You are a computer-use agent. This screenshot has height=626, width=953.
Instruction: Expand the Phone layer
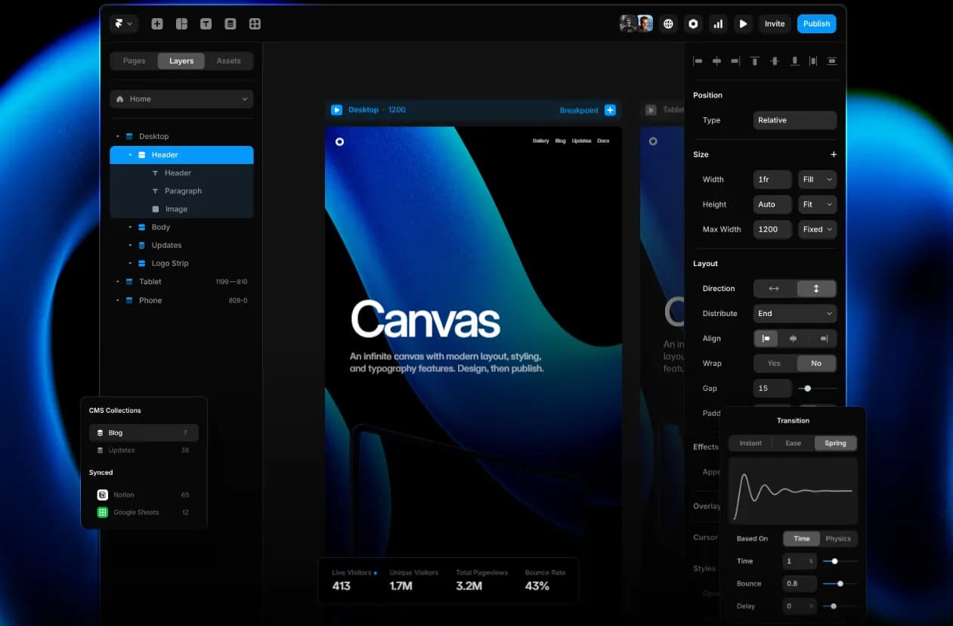(x=118, y=301)
